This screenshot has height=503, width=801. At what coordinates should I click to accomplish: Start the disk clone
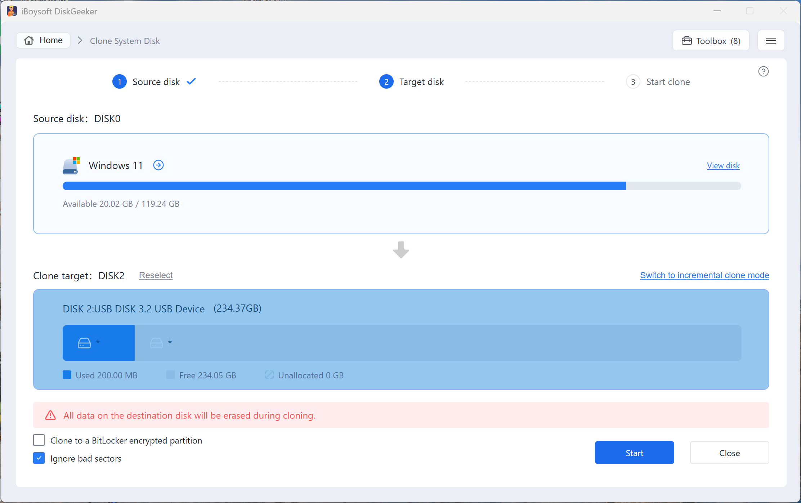pyautogui.click(x=634, y=453)
